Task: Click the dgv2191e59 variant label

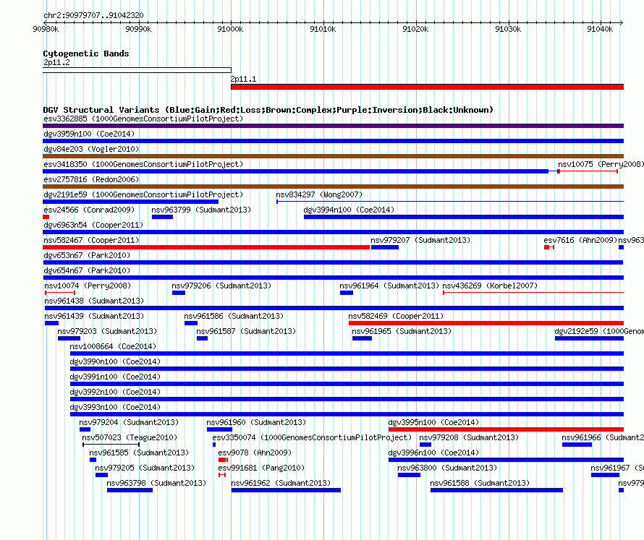Action: click(x=143, y=194)
